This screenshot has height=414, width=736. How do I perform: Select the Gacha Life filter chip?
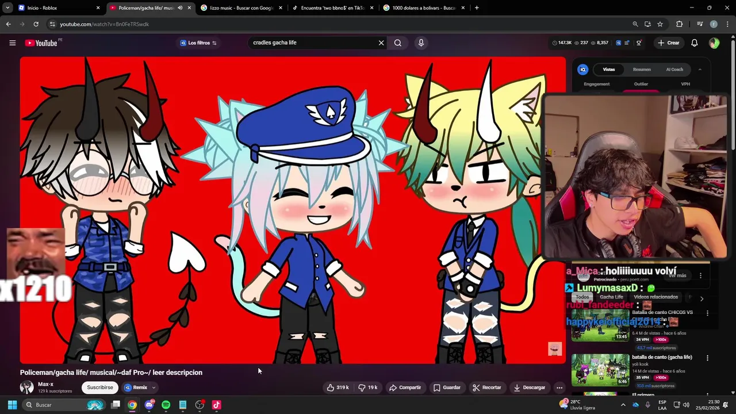611,297
